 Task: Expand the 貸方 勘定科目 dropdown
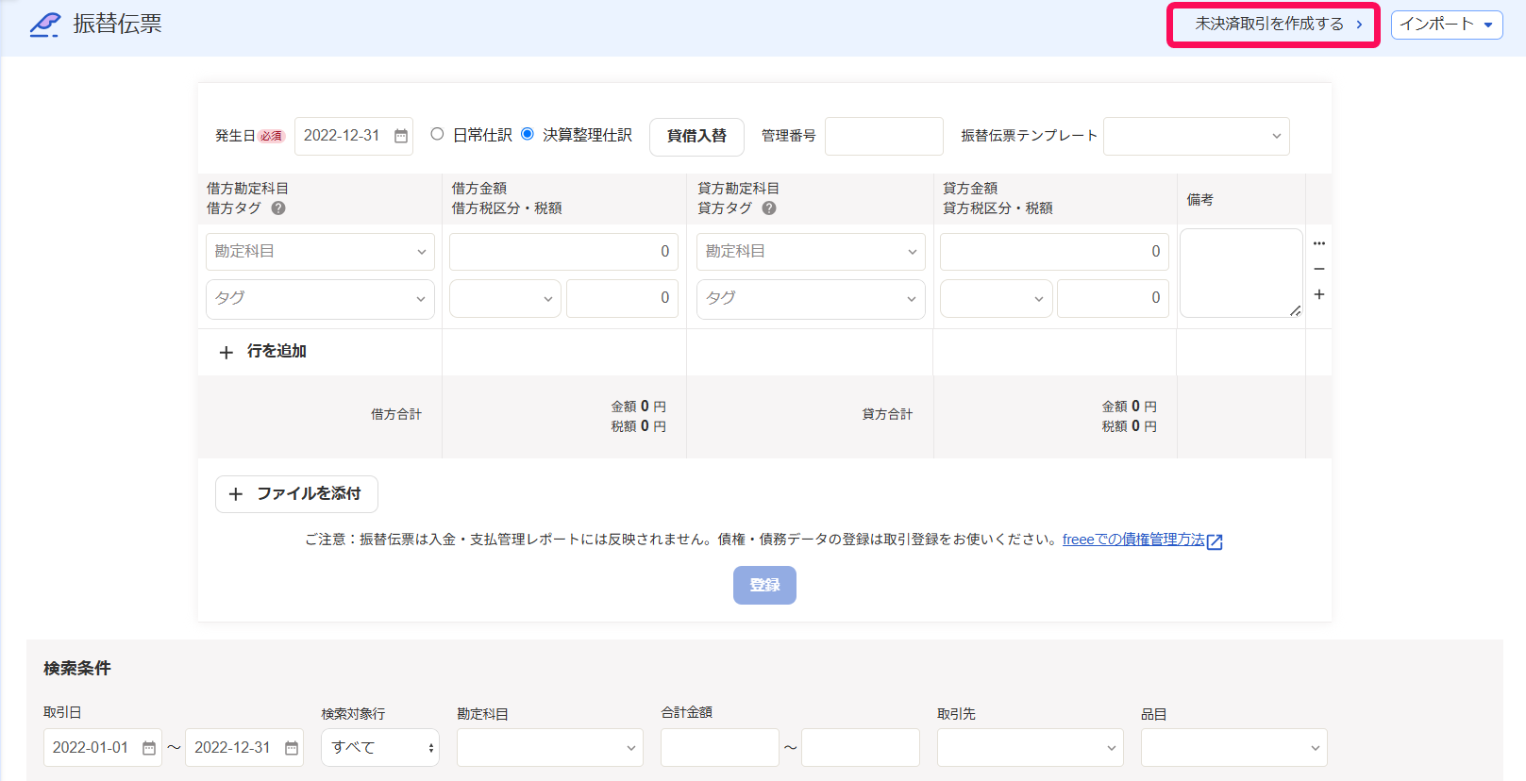(811, 252)
